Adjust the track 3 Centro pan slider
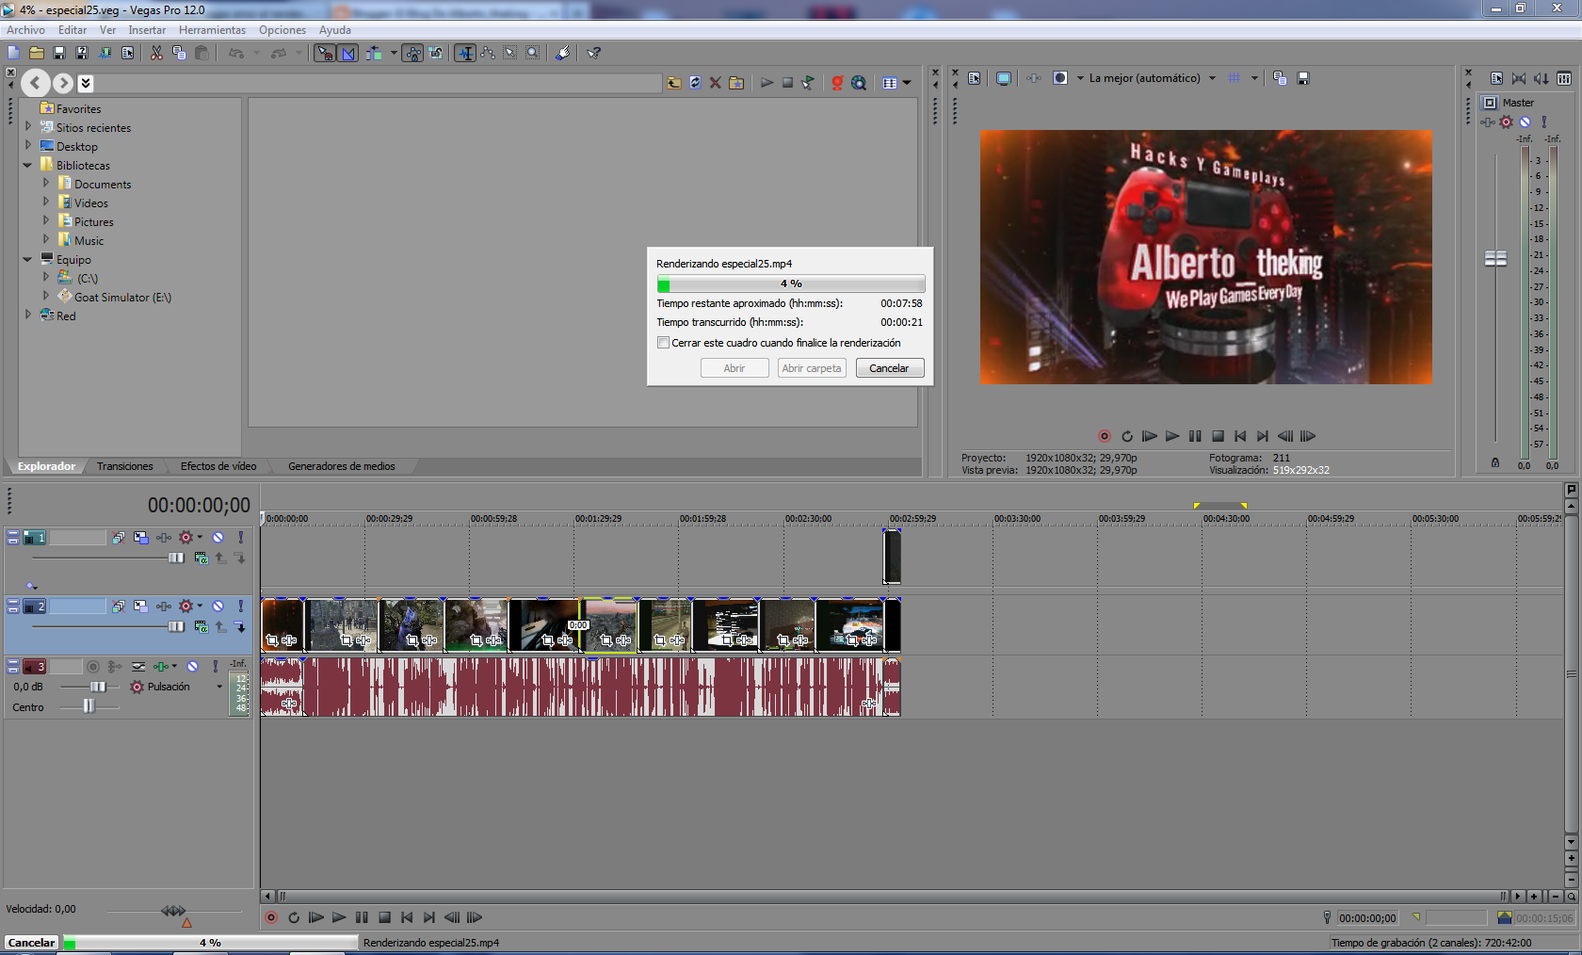 [89, 706]
